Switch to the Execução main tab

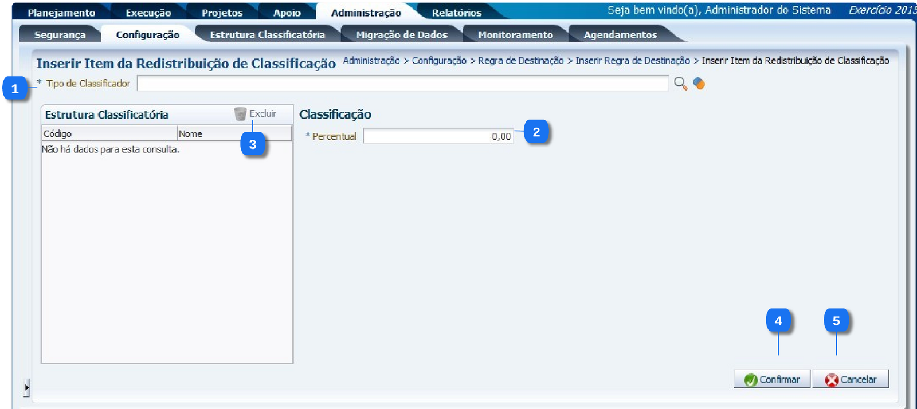(148, 13)
